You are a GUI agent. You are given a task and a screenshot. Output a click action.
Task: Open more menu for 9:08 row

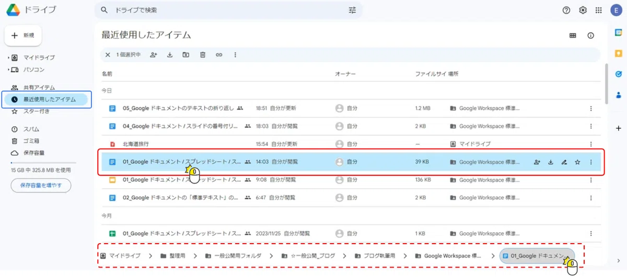(591, 180)
